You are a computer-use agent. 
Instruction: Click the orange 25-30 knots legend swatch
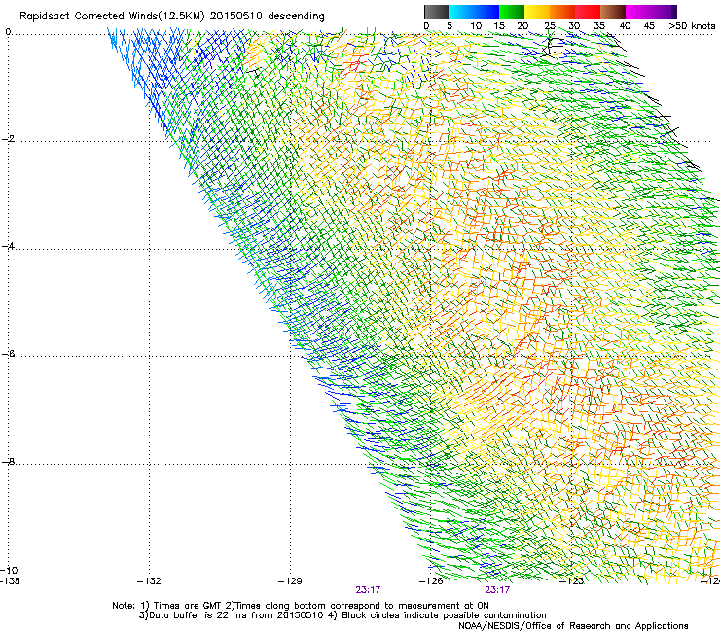coord(562,12)
